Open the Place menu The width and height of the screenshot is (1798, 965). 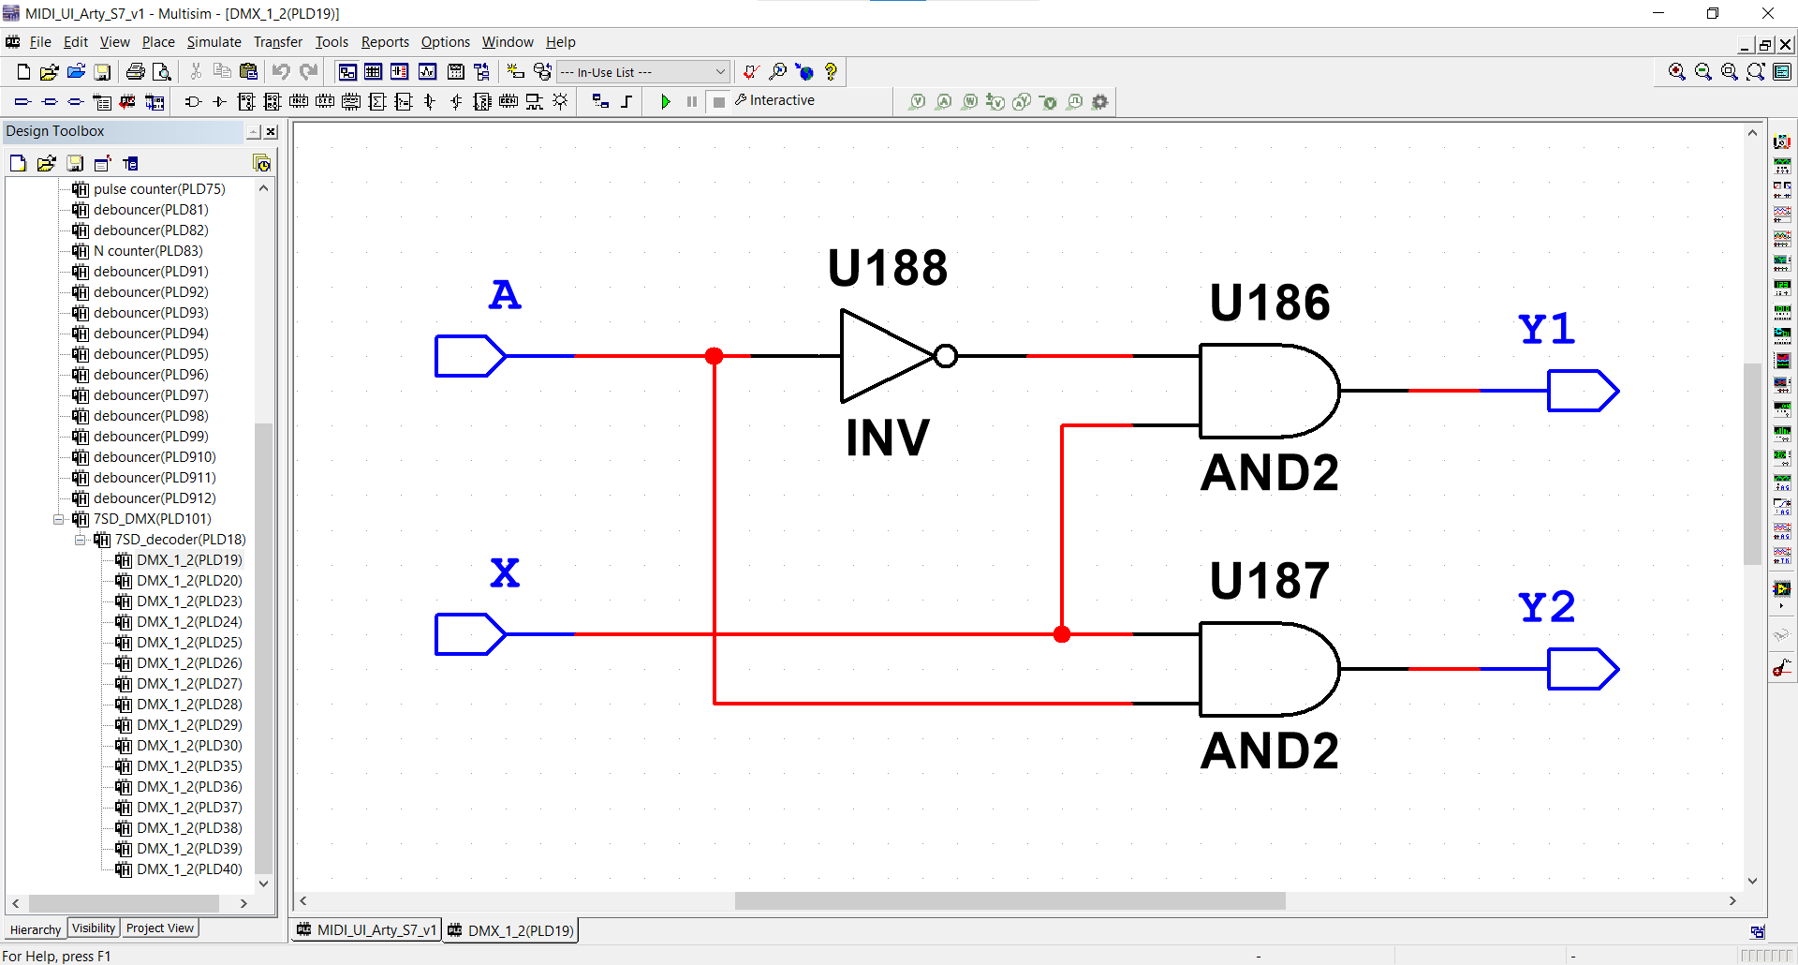(x=158, y=42)
